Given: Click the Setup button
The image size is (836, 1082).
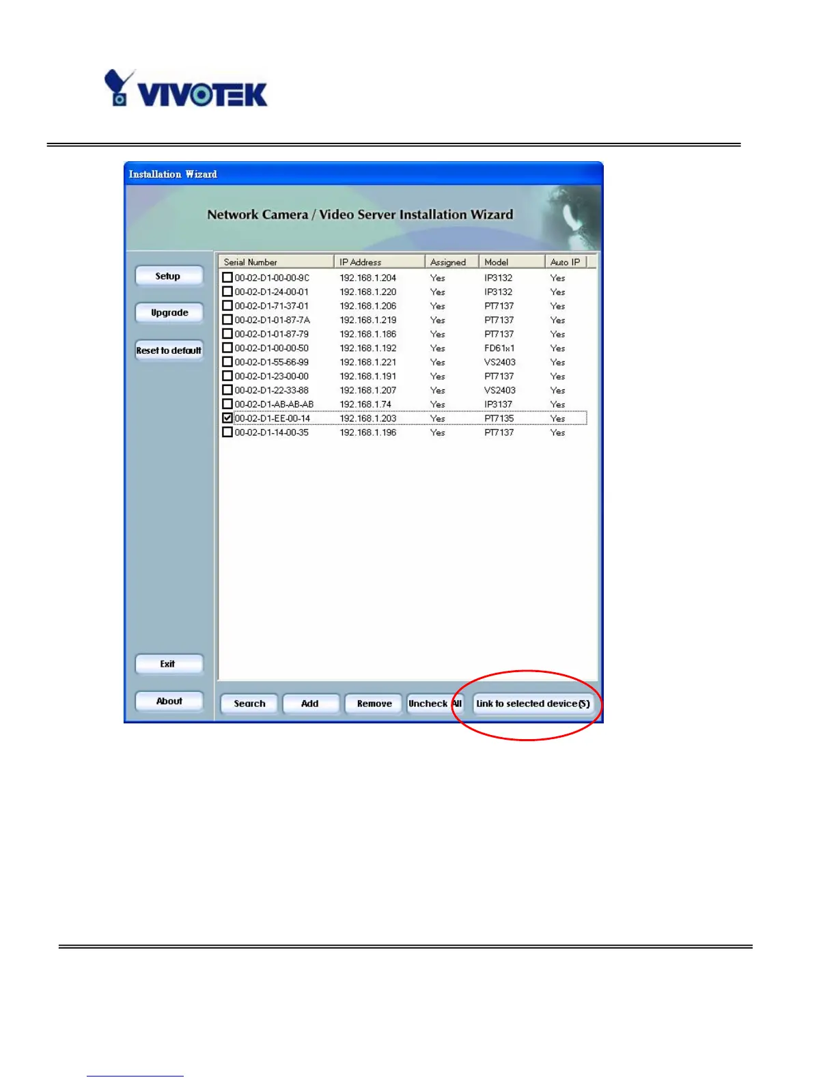Looking at the screenshot, I should (x=169, y=276).
